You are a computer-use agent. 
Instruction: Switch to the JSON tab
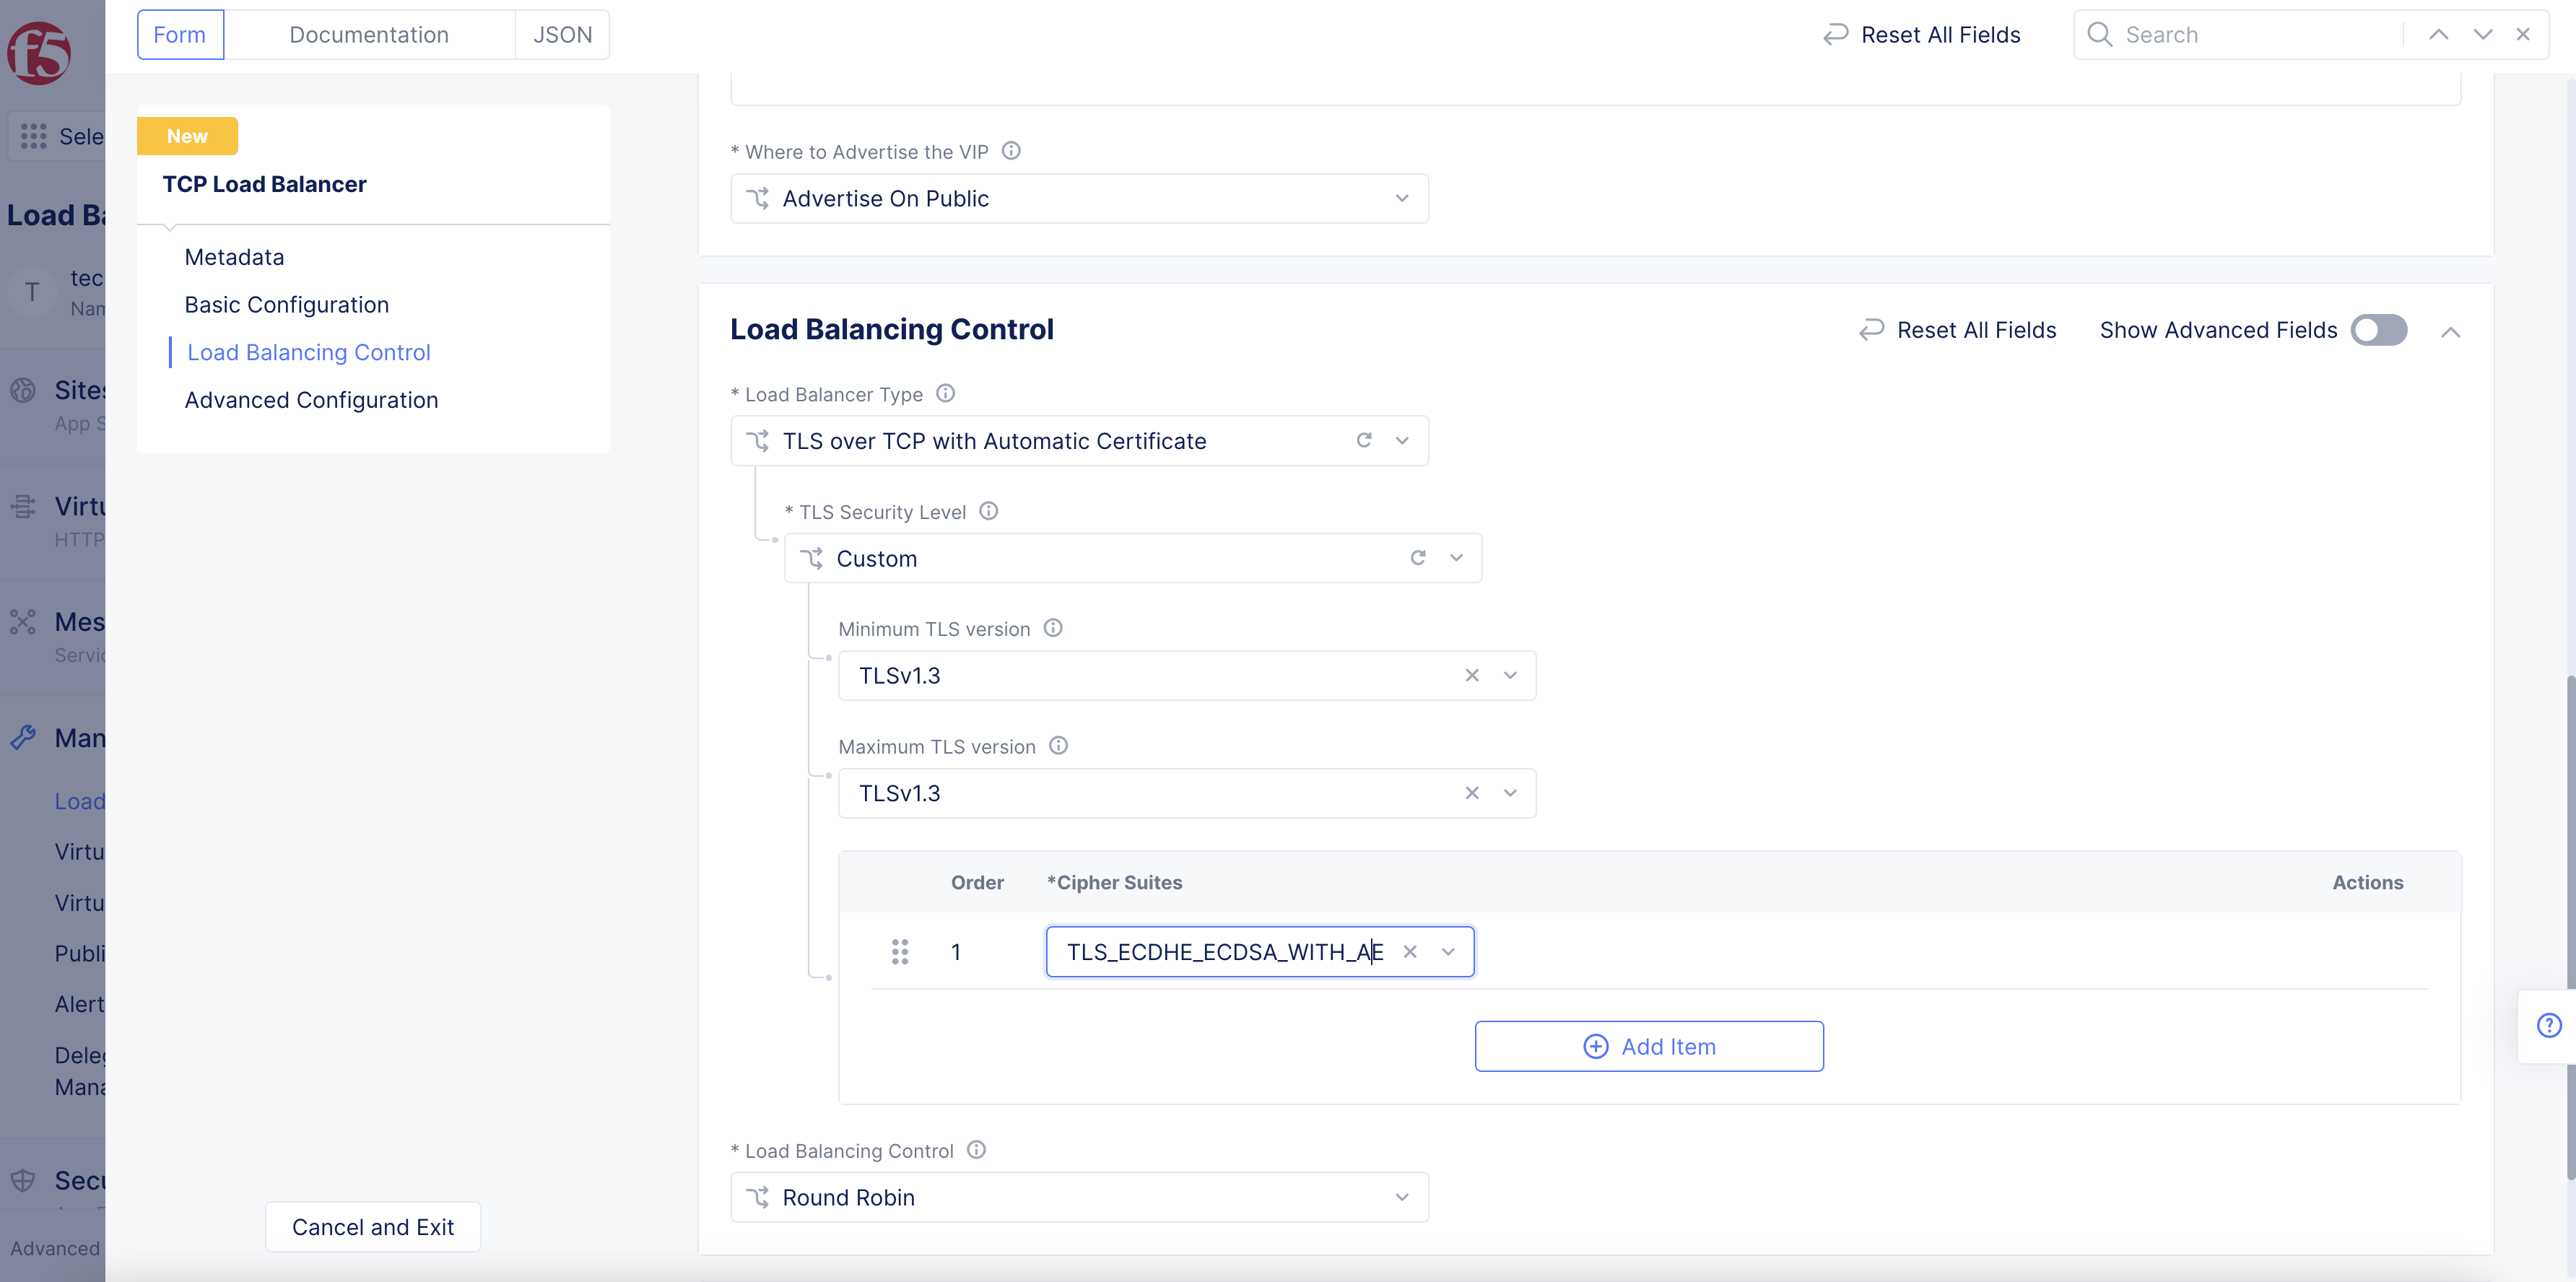[562, 33]
